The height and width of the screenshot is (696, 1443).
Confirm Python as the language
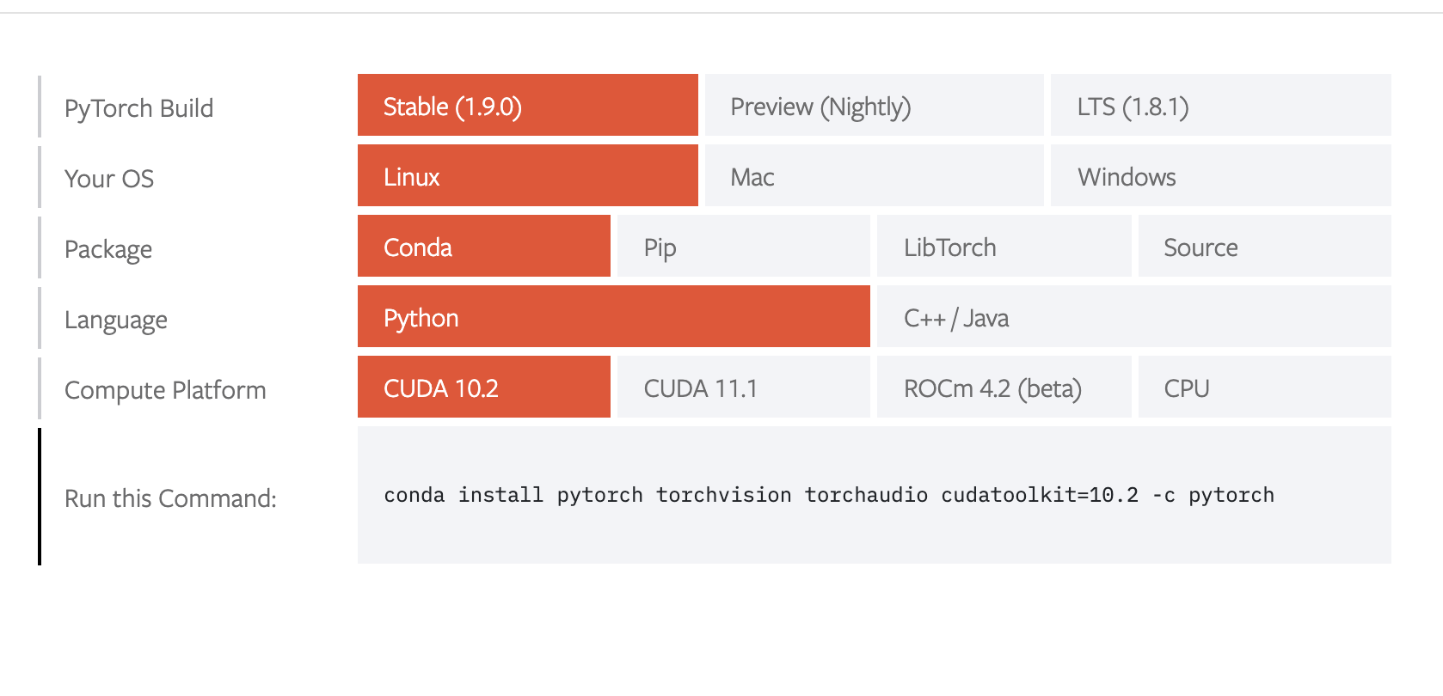(x=612, y=317)
